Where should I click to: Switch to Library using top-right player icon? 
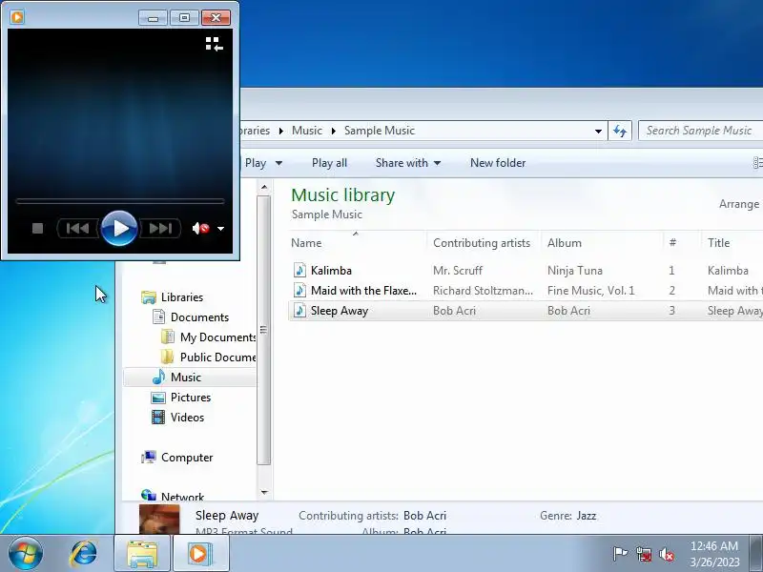click(214, 44)
